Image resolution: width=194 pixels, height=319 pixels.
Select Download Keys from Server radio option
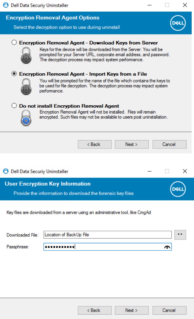tap(14, 43)
